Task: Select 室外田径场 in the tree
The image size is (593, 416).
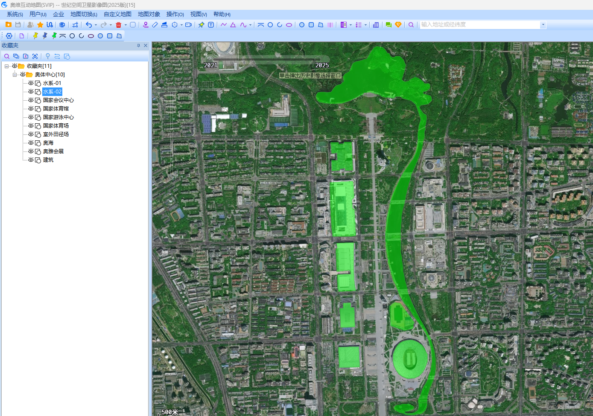Action: point(56,134)
